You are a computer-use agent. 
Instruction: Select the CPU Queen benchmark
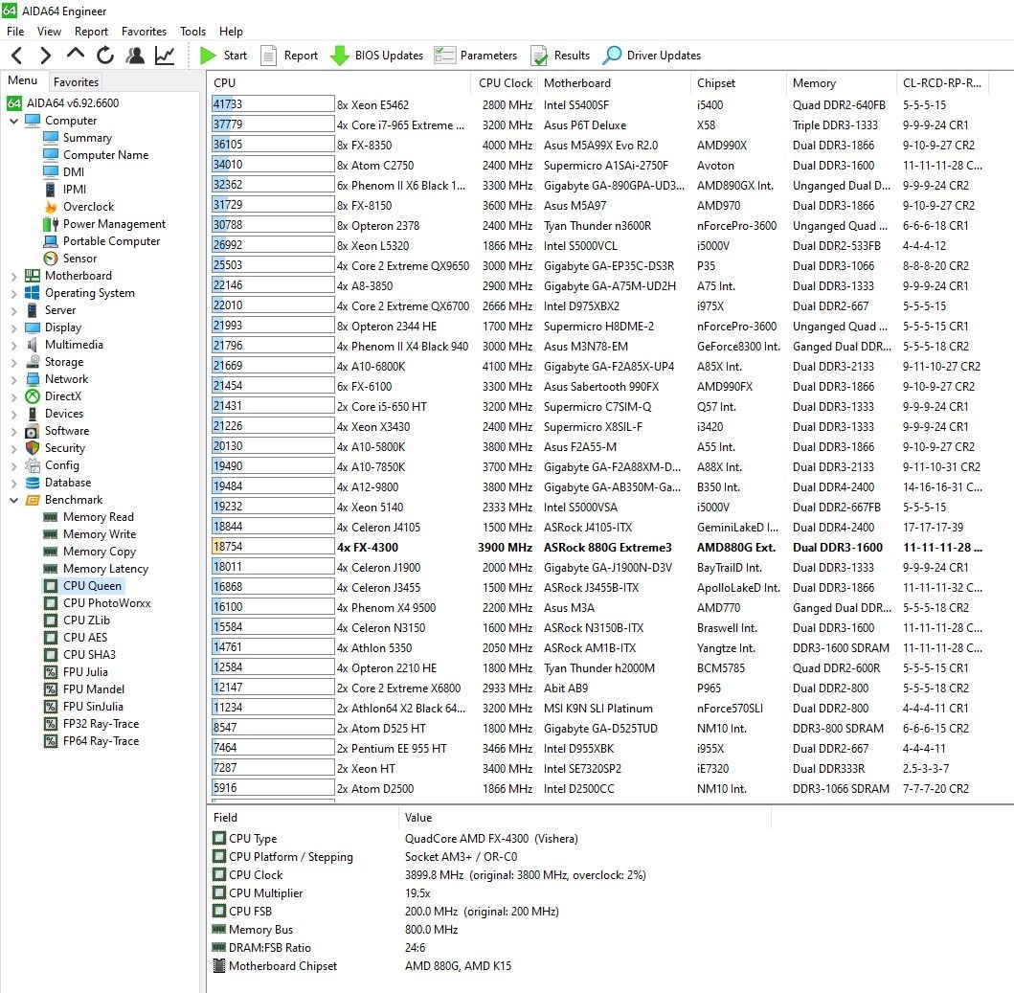[92, 586]
